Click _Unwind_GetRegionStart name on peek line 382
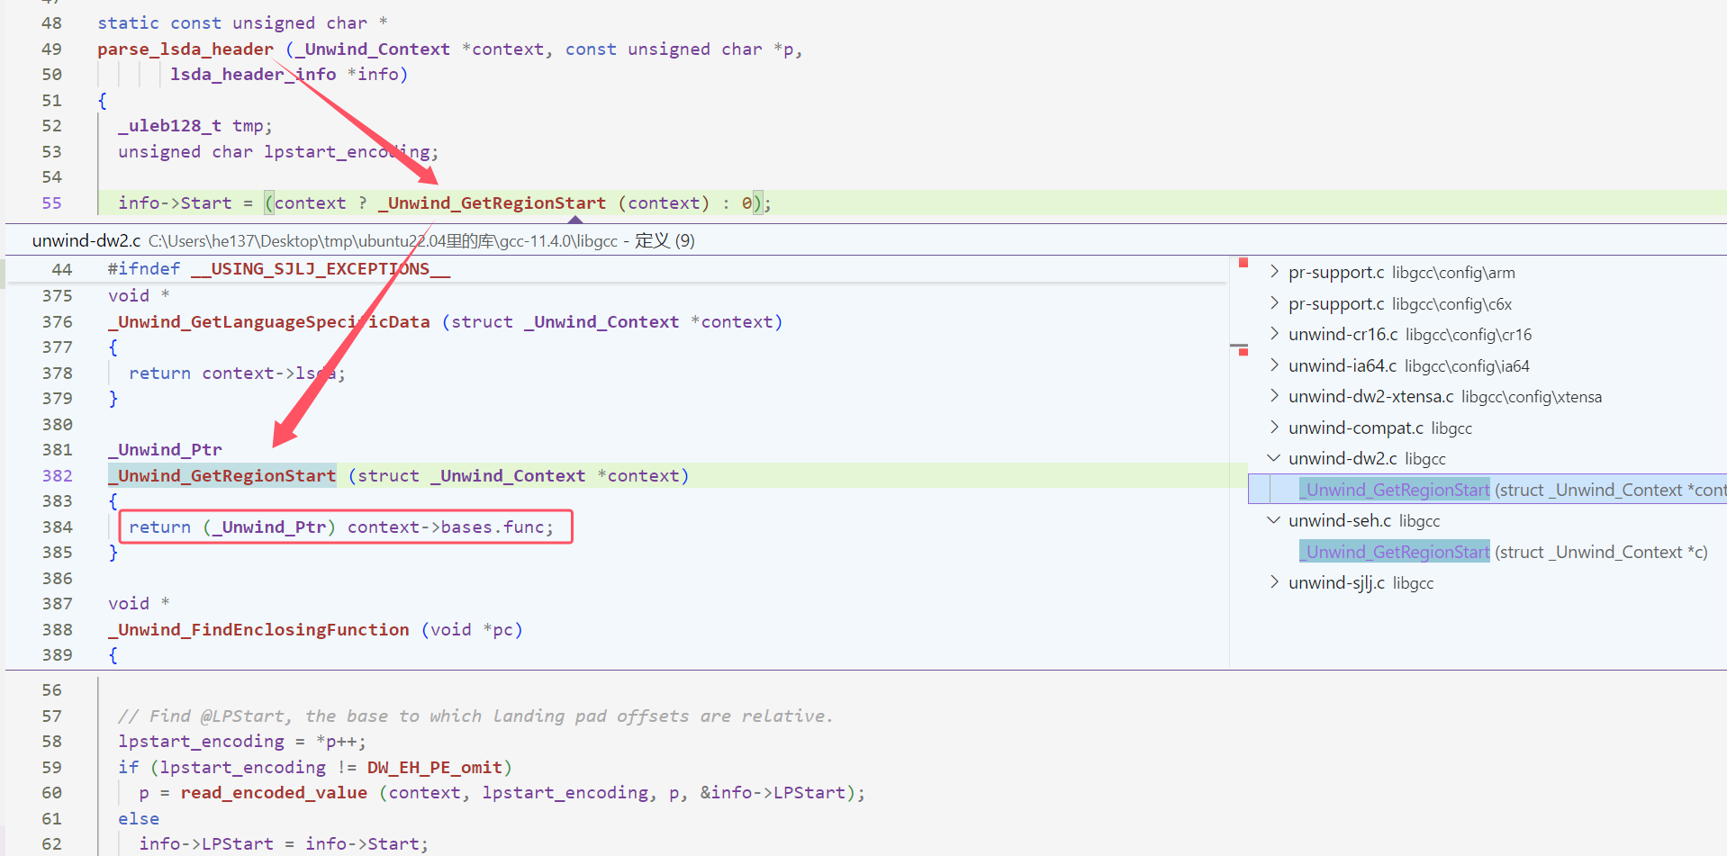Viewport: 1727px width, 856px height. [x=222, y=476]
